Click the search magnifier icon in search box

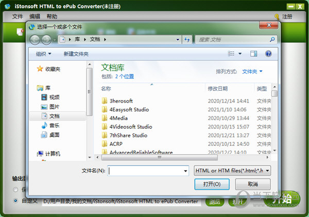(x=272, y=40)
